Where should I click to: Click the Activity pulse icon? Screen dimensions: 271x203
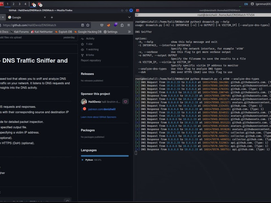[x=82, y=39]
